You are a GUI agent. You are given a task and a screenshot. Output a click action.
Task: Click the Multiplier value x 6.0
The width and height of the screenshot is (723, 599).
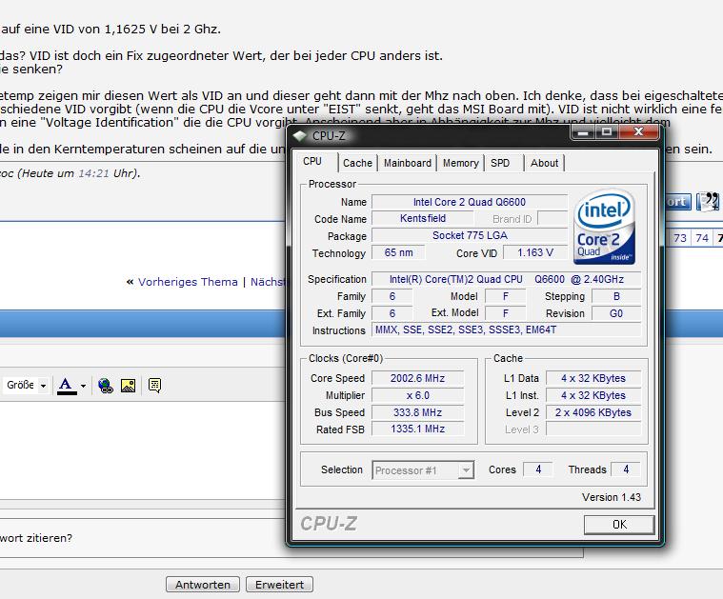[x=418, y=395]
